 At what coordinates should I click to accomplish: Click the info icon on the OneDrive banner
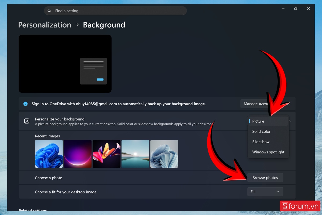pos(25,104)
